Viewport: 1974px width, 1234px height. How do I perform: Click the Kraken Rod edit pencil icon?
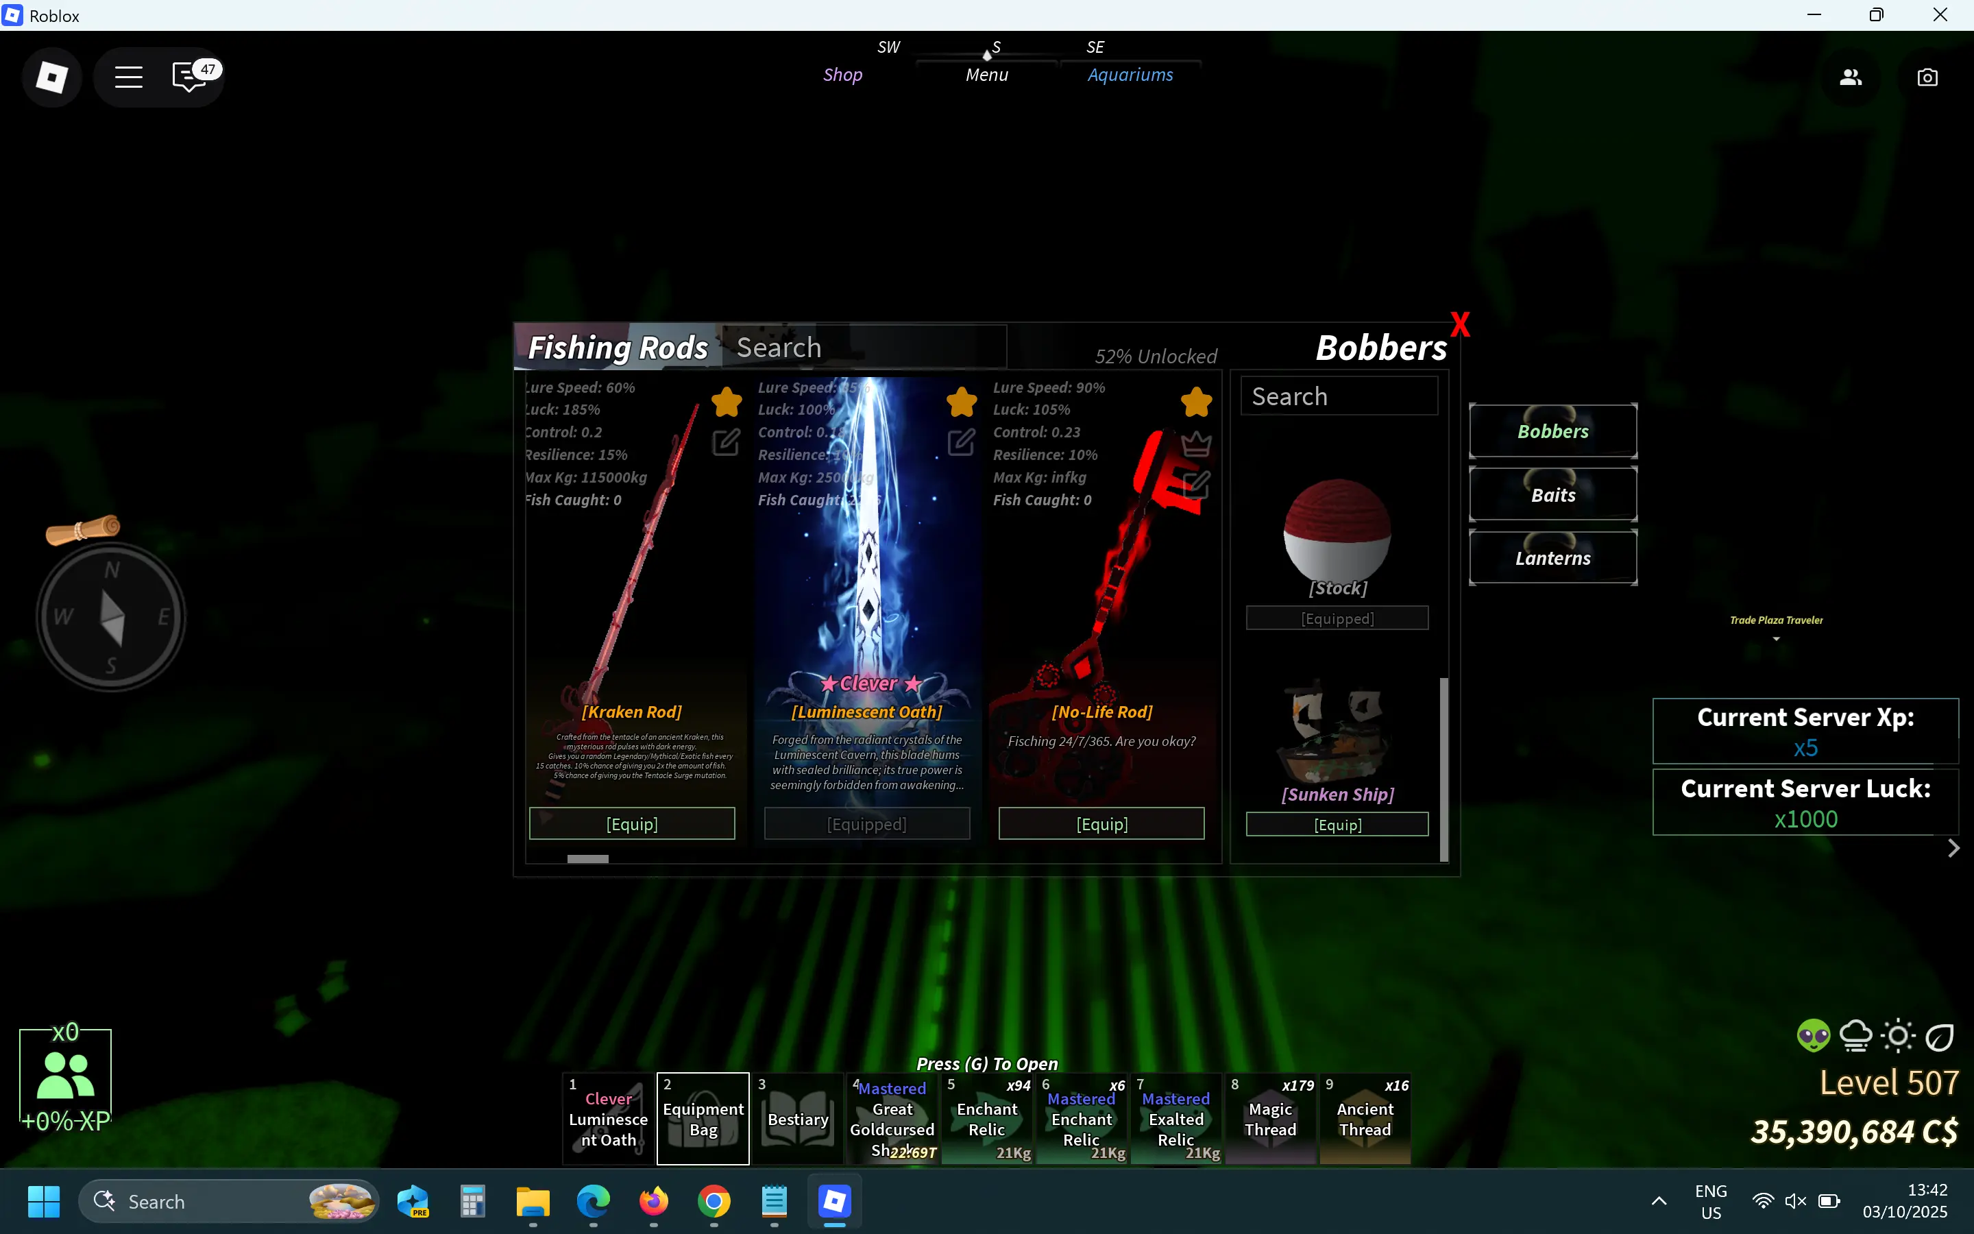(x=725, y=442)
